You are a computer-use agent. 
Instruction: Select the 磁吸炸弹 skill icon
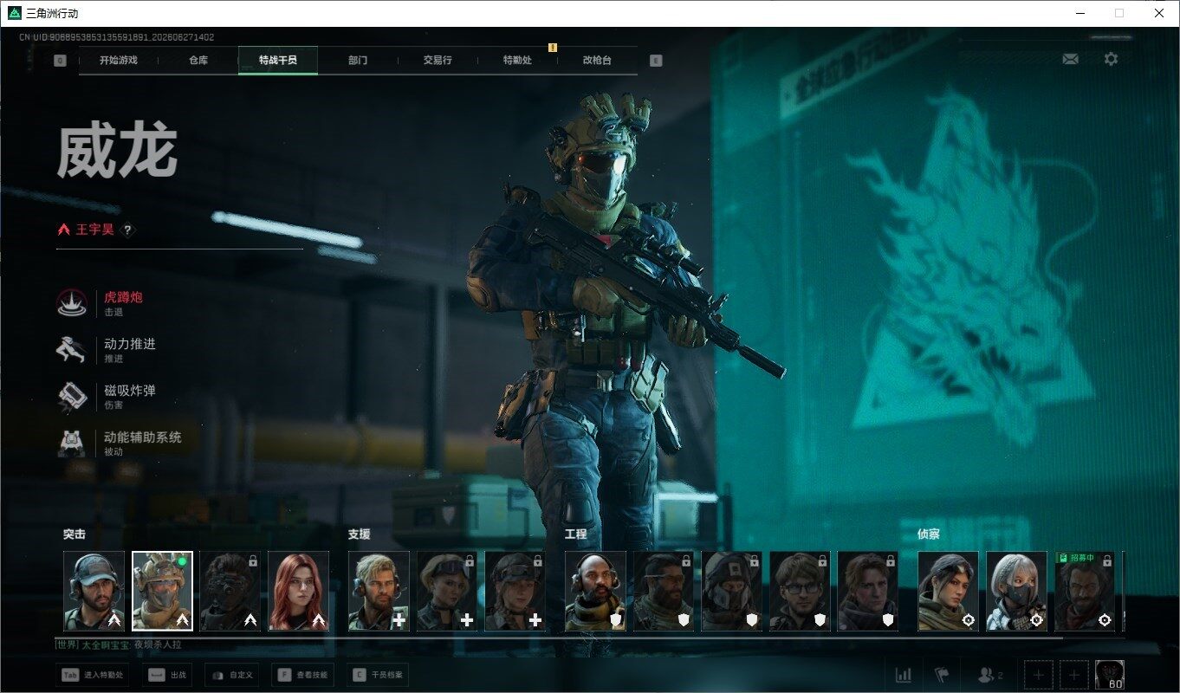point(72,396)
